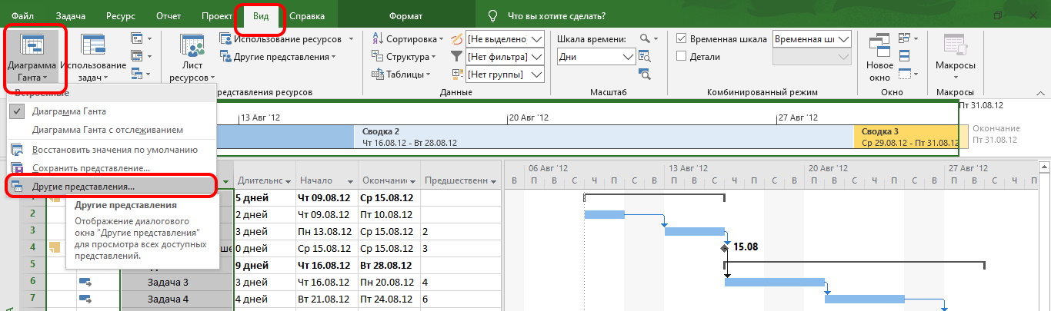1051x311 pixels.
Task: Choose Другие представления... from the dropdown menu
Action: (83, 187)
